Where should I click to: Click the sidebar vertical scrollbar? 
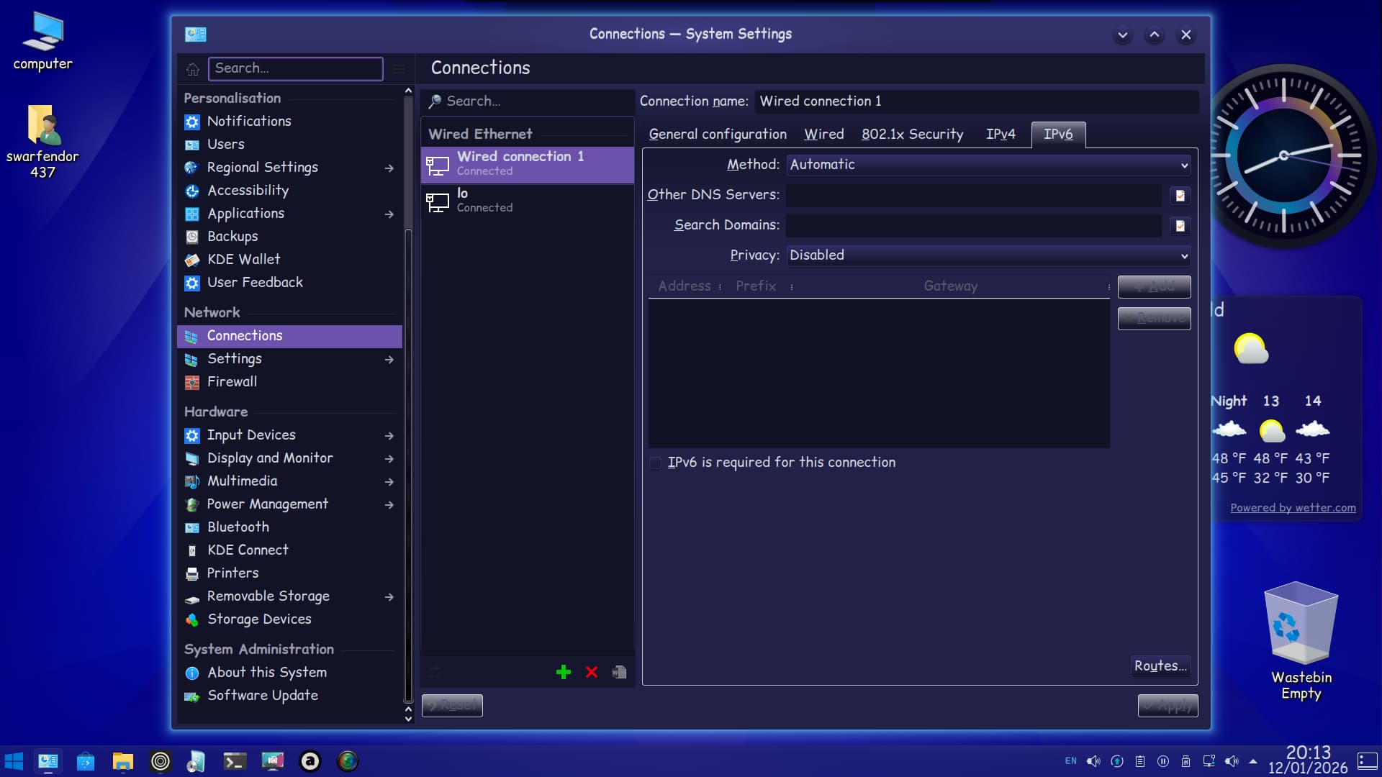pos(408,460)
